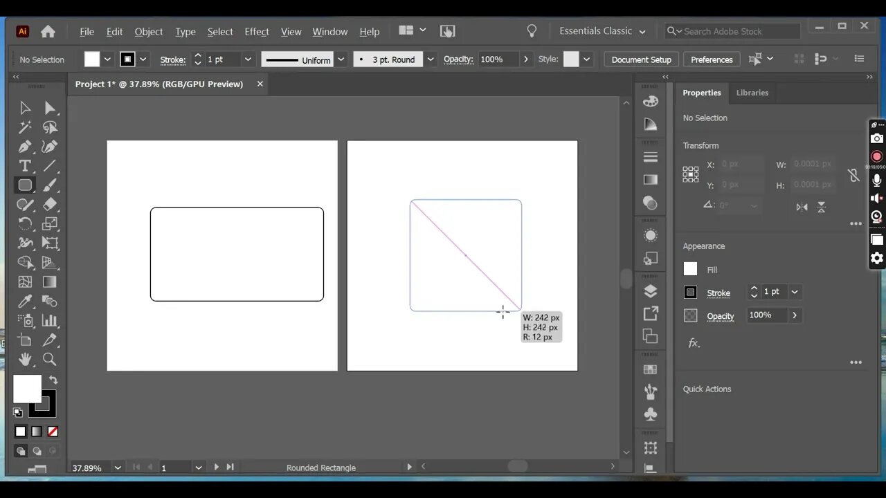
Task: Open the graphic Style dropdown
Action: tap(587, 59)
